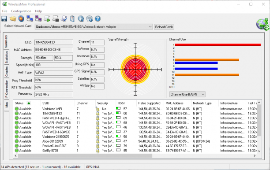Click the WirelessMon globe logo at top right
The image size is (270, 170).
point(262,24)
